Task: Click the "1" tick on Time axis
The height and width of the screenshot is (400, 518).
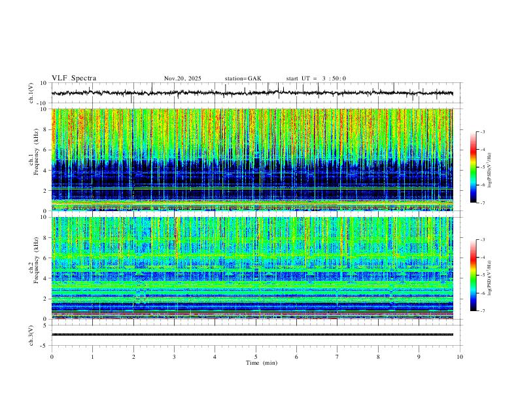Action: click(92, 357)
